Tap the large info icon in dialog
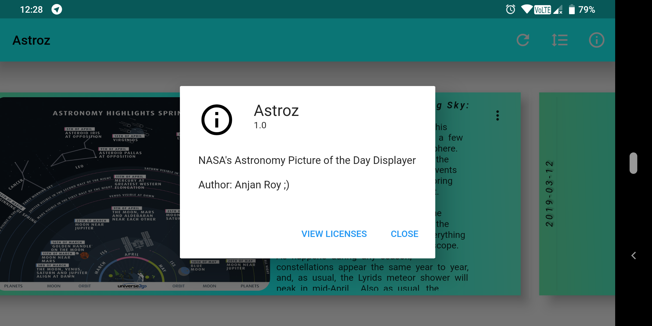Screen dimensions: 652x326 coord(217,120)
